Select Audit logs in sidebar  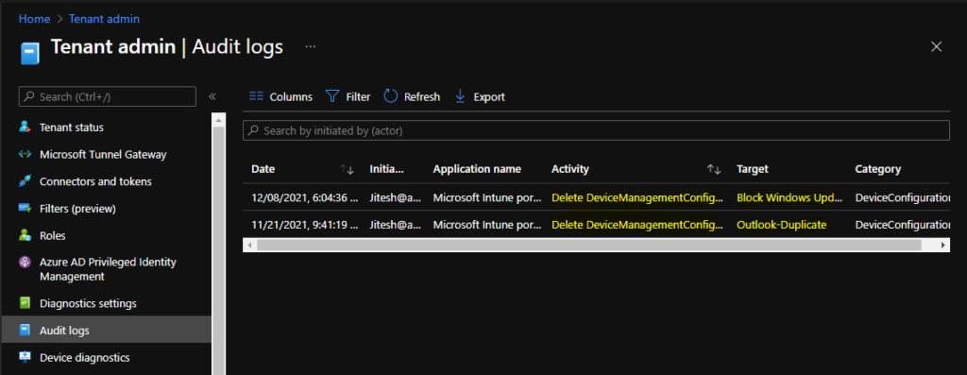(107, 331)
